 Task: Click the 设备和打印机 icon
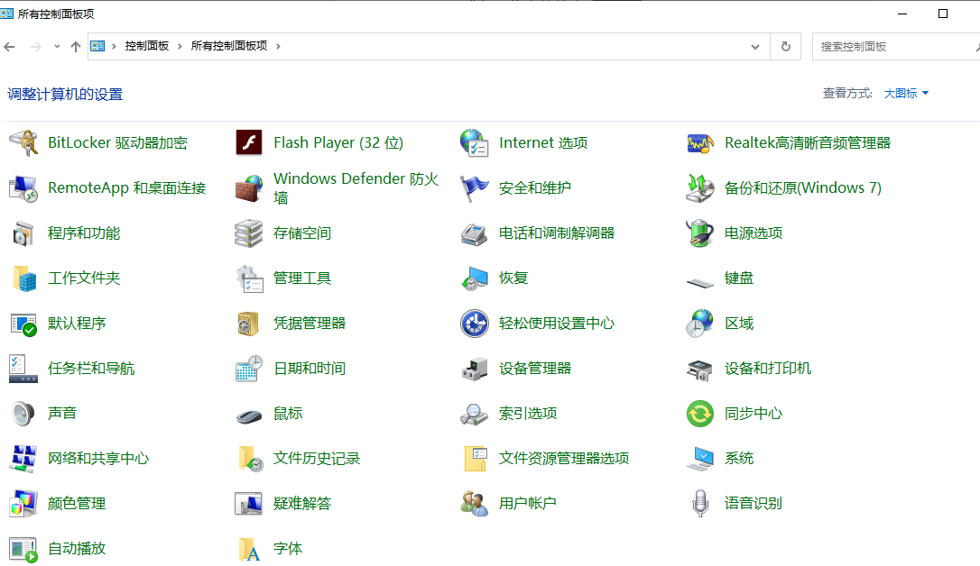[700, 370]
